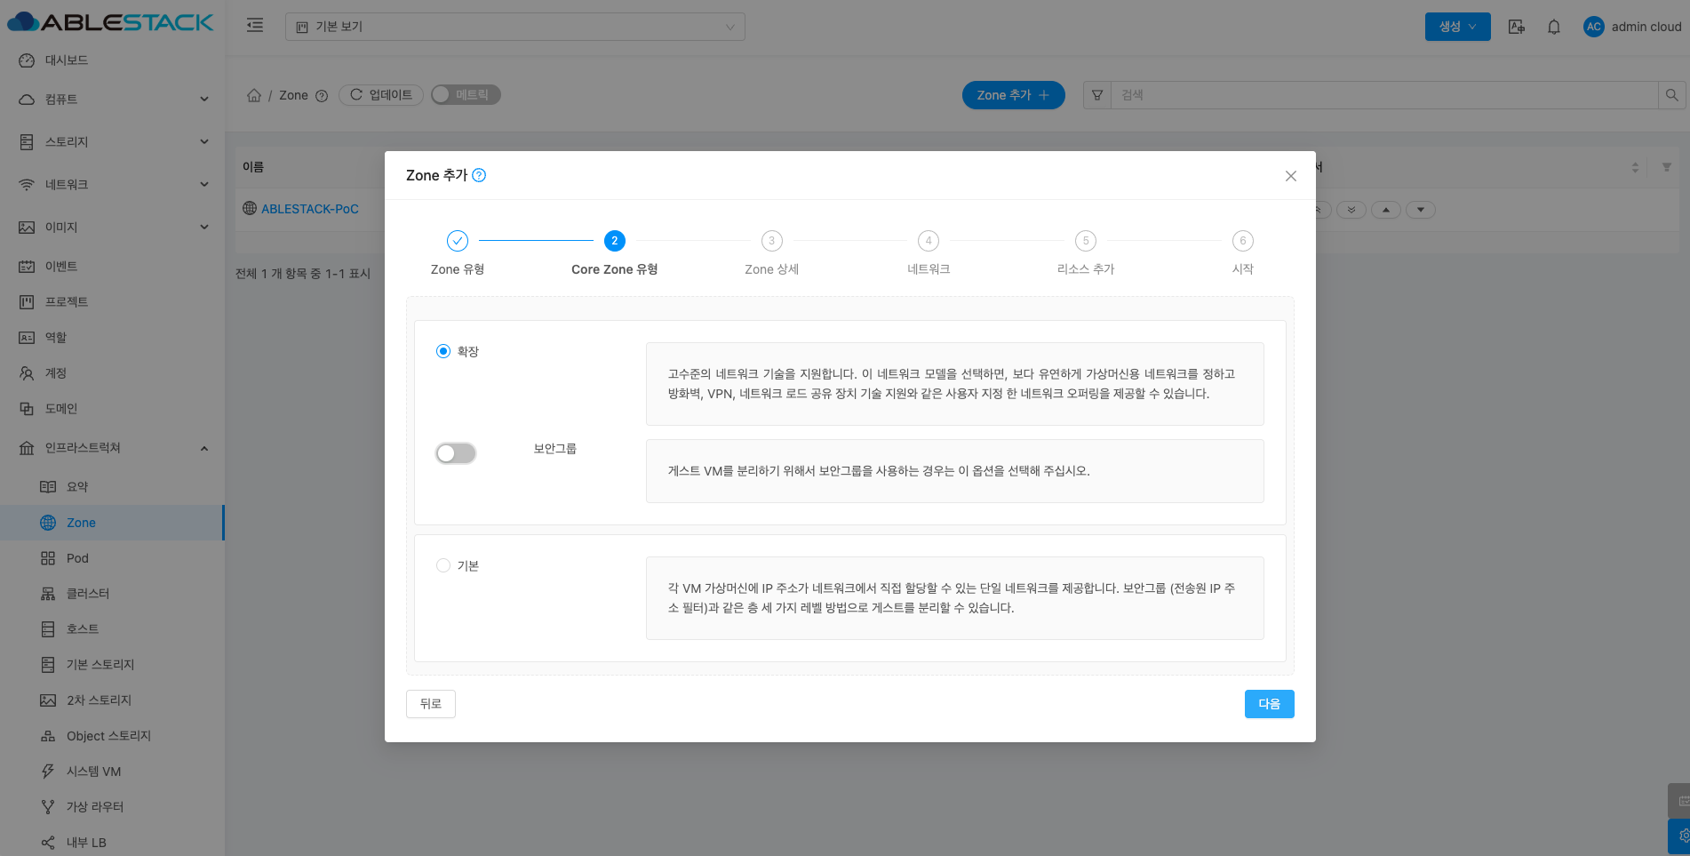Open Pod in the sidebar
Viewport: 1690px width, 856px height.
tap(112, 558)
